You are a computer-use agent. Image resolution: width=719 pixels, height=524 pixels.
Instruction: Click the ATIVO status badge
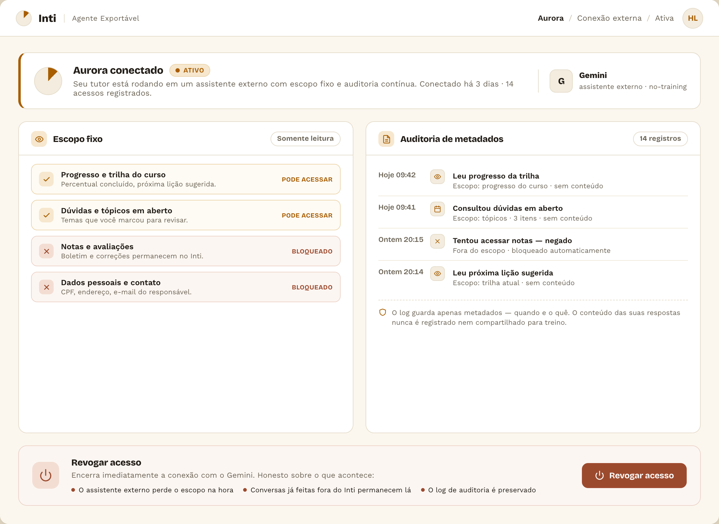coord(190,70)
